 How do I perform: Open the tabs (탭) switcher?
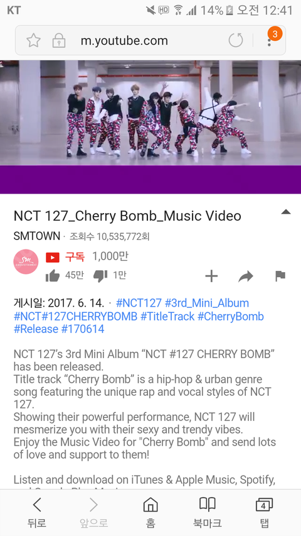pos(264,513)
